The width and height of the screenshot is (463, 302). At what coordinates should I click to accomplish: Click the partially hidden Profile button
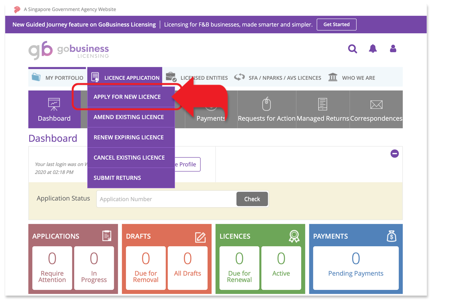coord(188,164)
